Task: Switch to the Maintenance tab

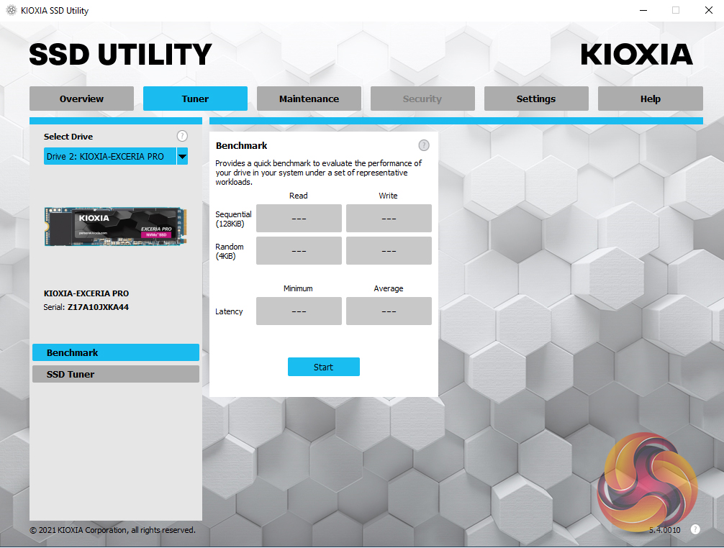Action: pos(309,99)
